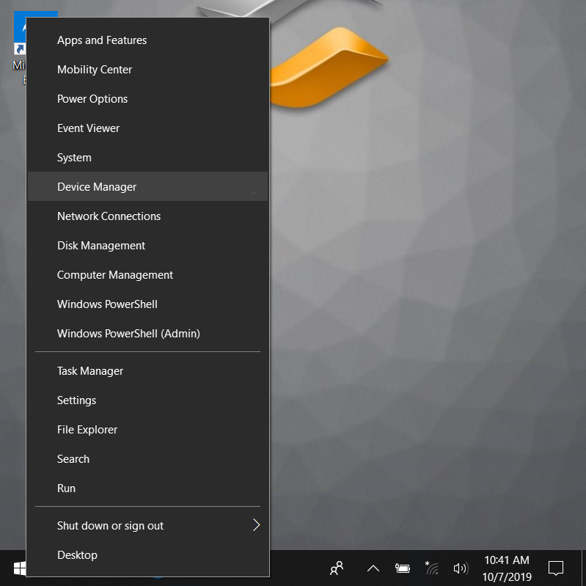Click the Windows Start button

tap(20, 568)
